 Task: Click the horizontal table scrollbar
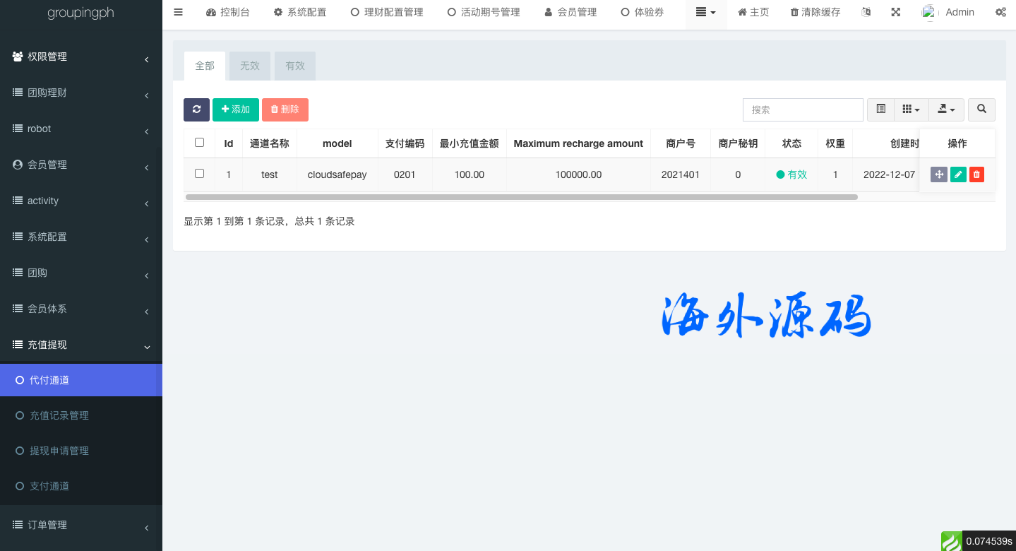coord(521,197)
